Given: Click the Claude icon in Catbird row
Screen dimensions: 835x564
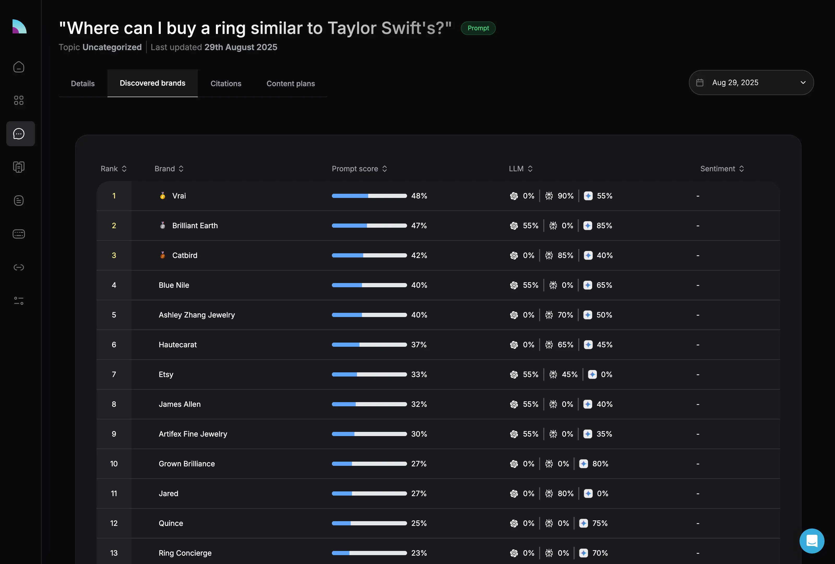Looking at the screenshot, I should point(549,255).
